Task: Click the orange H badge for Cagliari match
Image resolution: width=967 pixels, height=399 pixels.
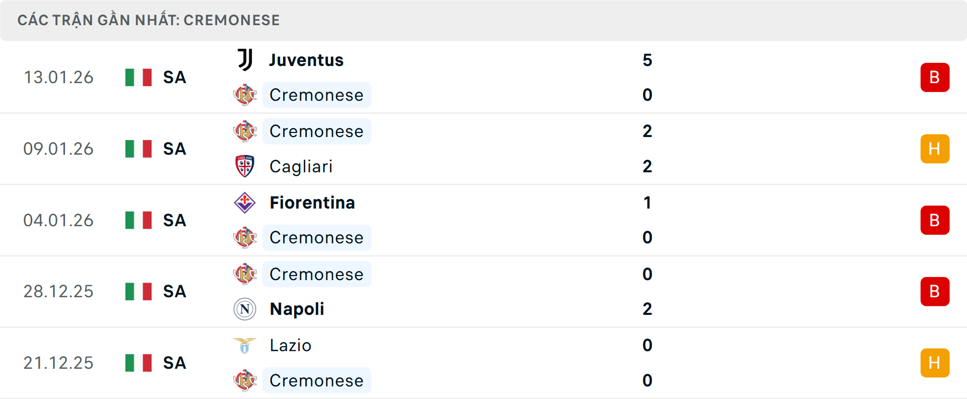Action: (935, 149)
